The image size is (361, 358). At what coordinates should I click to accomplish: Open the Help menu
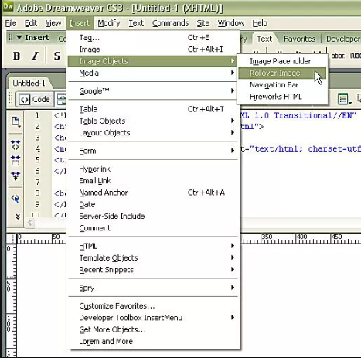pyautogui.click(x=260, y=23)
